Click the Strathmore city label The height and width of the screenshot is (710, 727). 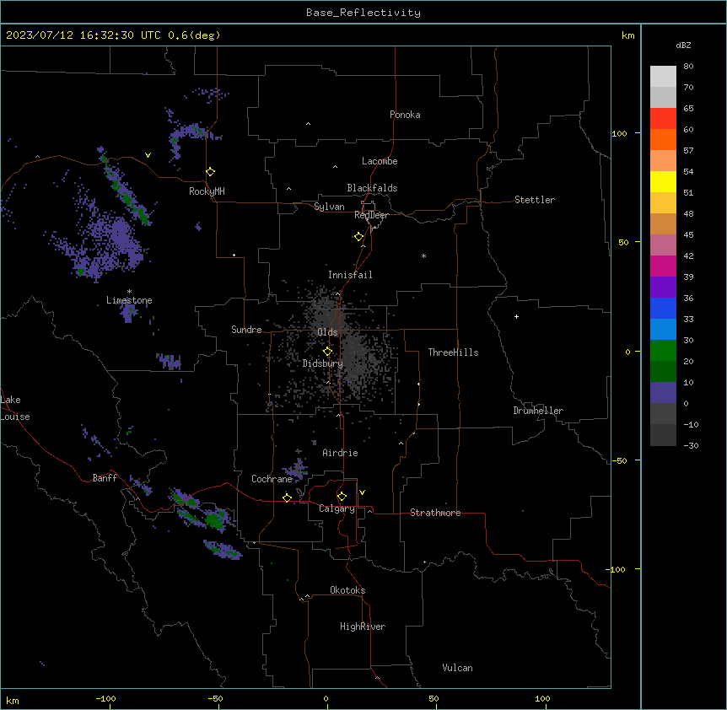click(x=435, y=513)
